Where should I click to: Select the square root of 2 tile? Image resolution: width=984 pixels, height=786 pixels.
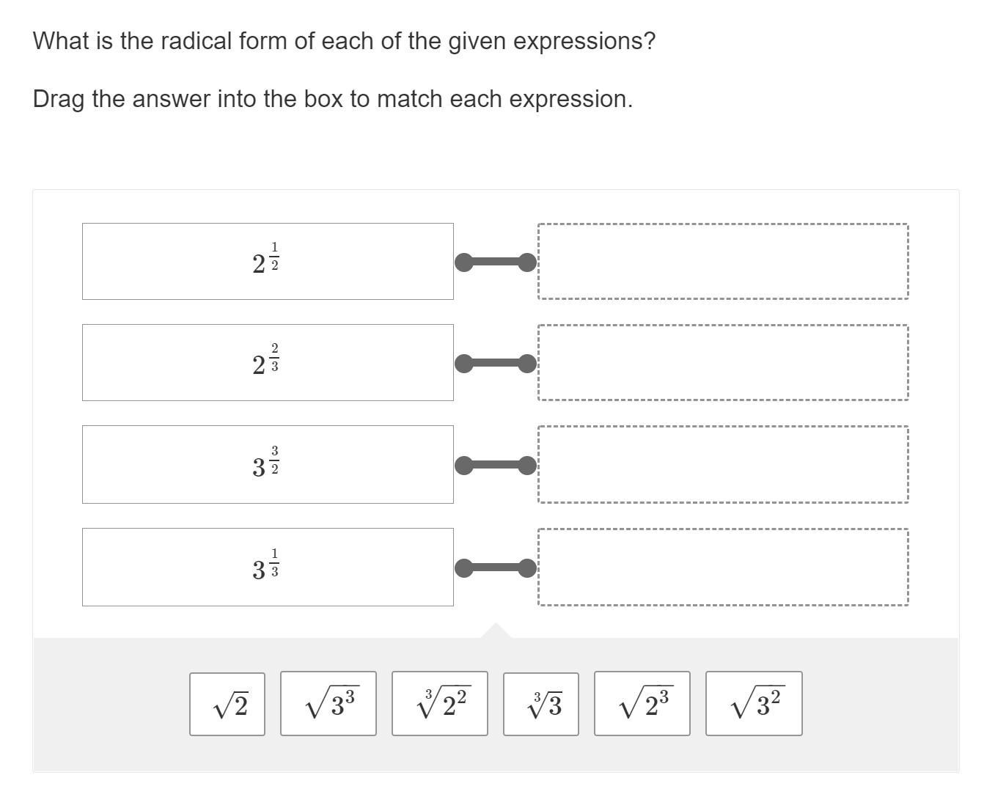[x=227, y=704]
